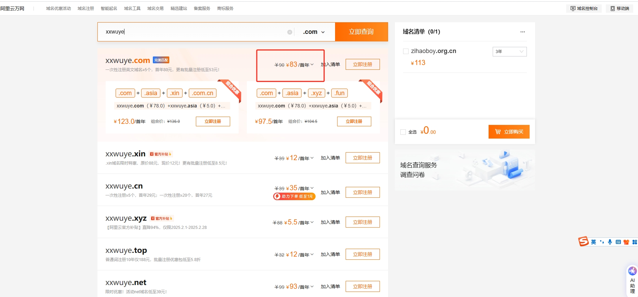This screenshot has width=638, height=297.
Task: Open the 移动端 mobile icon
Action: click(x=613, y=9)
